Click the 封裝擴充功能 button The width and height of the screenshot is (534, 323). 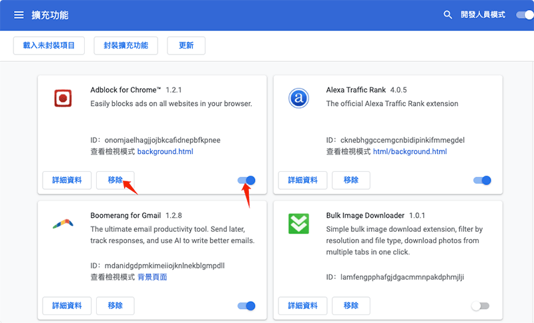pyautogui.click(x=126, y=45)
